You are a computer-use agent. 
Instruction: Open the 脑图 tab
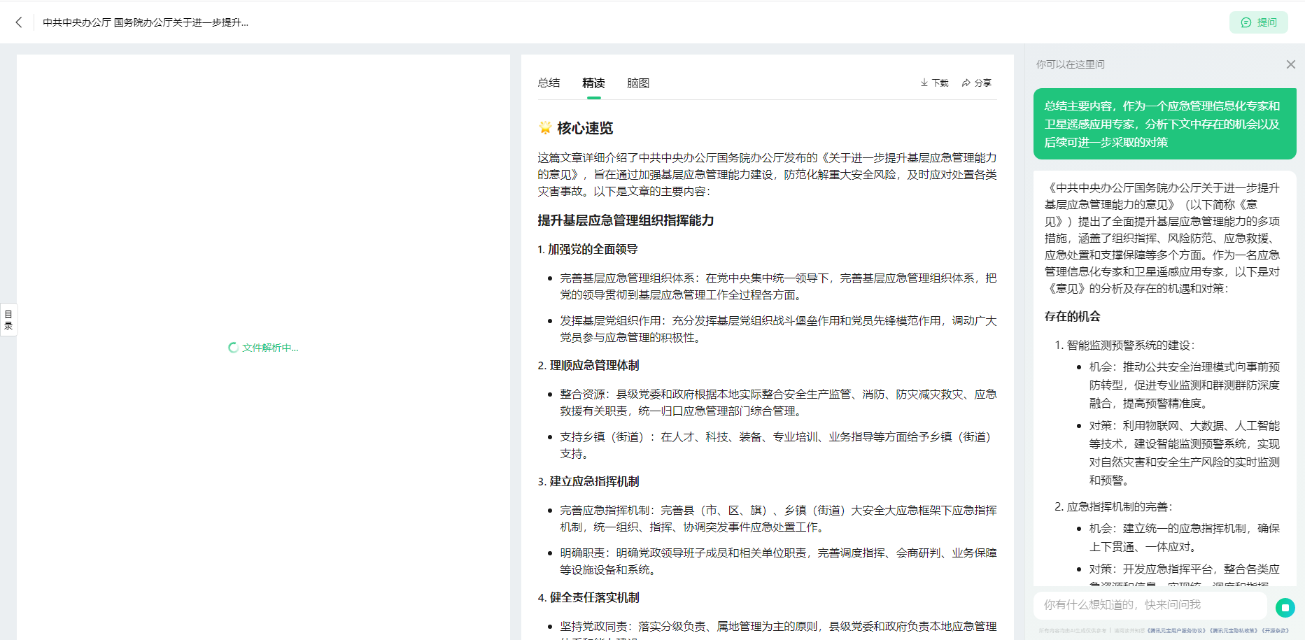(638, 83)
